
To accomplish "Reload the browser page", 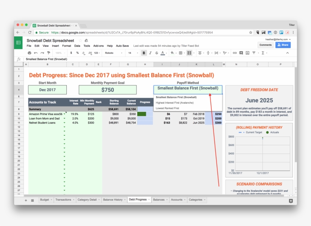I will click(30, 33).
